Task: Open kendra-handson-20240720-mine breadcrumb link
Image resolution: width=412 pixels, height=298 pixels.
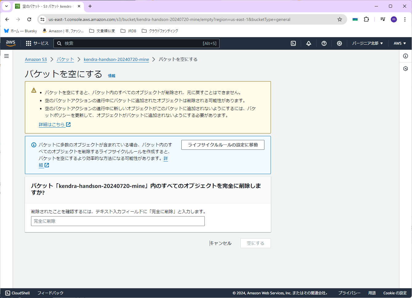Action: coord(116,59)
